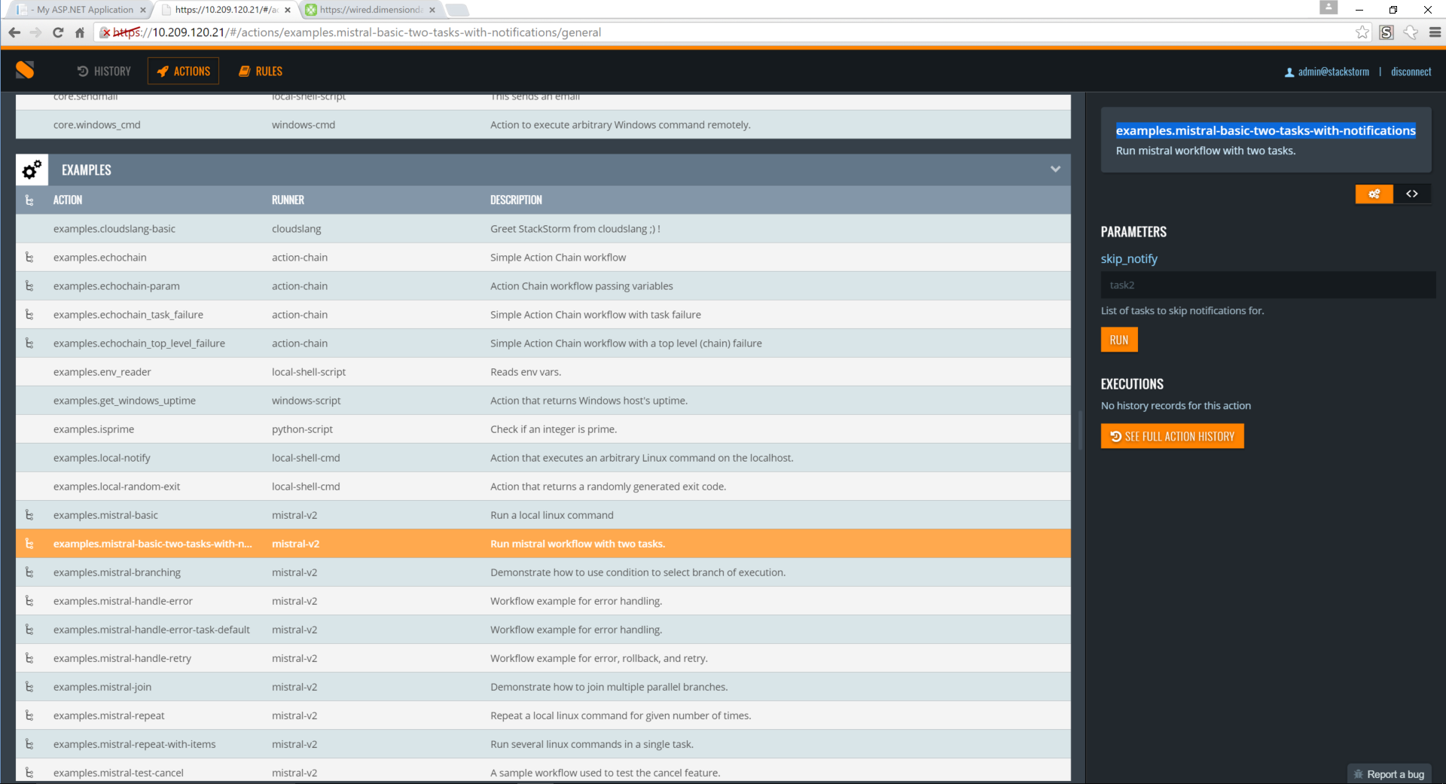
Task: Click the gears icon on EXAMPLES pack header
Action: (x=31, y=169)
